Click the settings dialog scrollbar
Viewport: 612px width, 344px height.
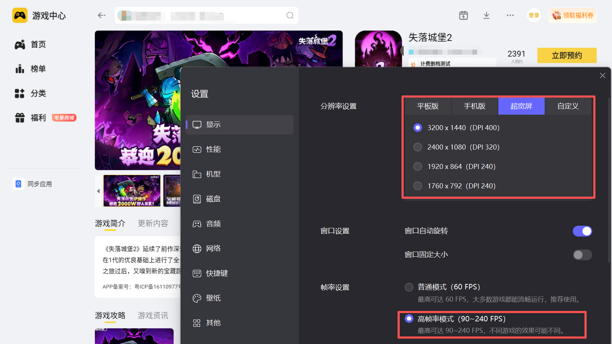coord(609,180)
